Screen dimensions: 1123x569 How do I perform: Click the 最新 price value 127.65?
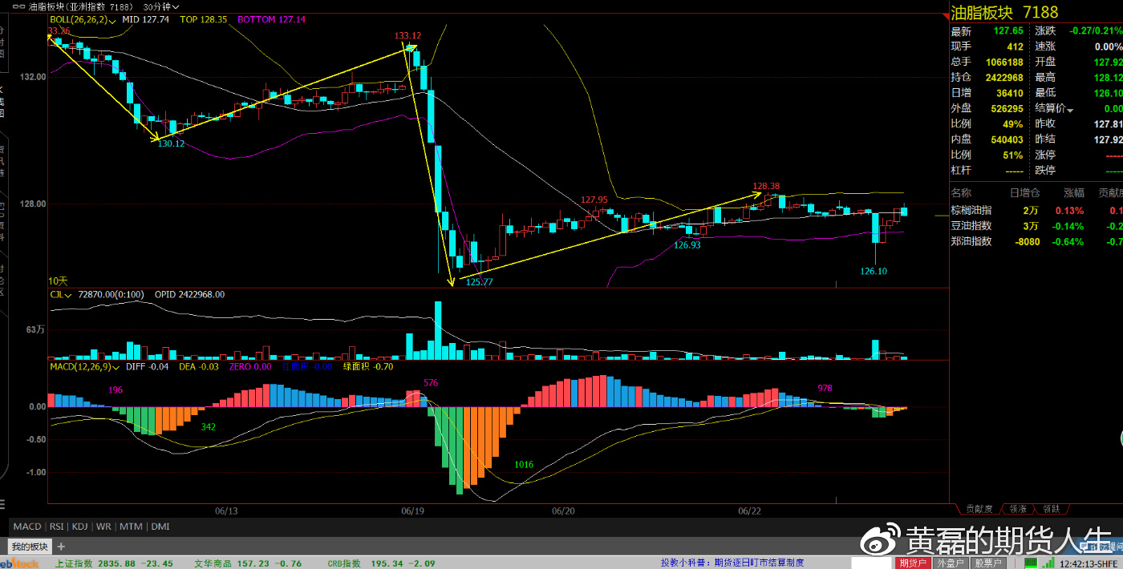click(x=1008, y=31)
